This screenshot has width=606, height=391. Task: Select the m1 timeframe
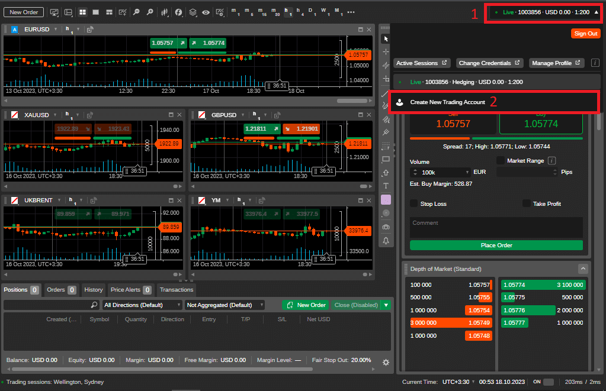[x=235, y=12]
